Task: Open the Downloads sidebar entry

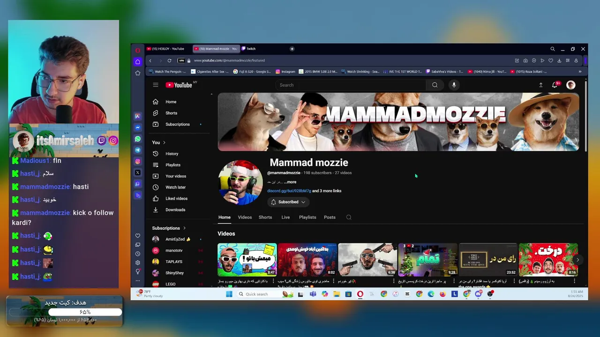Action: pos(178,210)
